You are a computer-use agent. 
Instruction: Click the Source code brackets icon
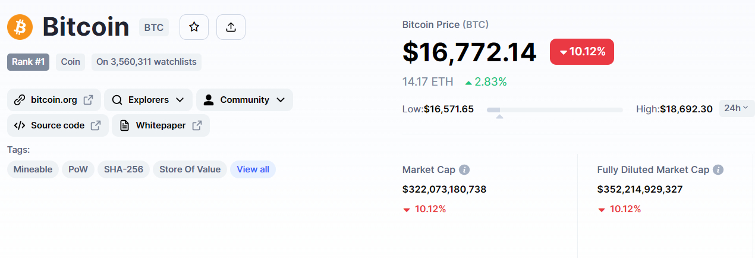[20, 125]
